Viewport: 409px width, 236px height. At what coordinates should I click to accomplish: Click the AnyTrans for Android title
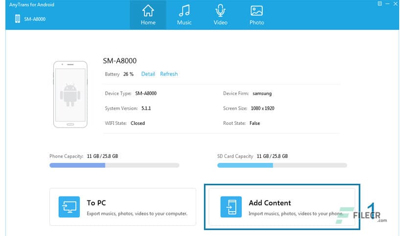pos(32,5)
